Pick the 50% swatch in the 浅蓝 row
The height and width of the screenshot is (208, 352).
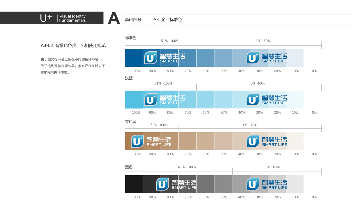[223, 100]
